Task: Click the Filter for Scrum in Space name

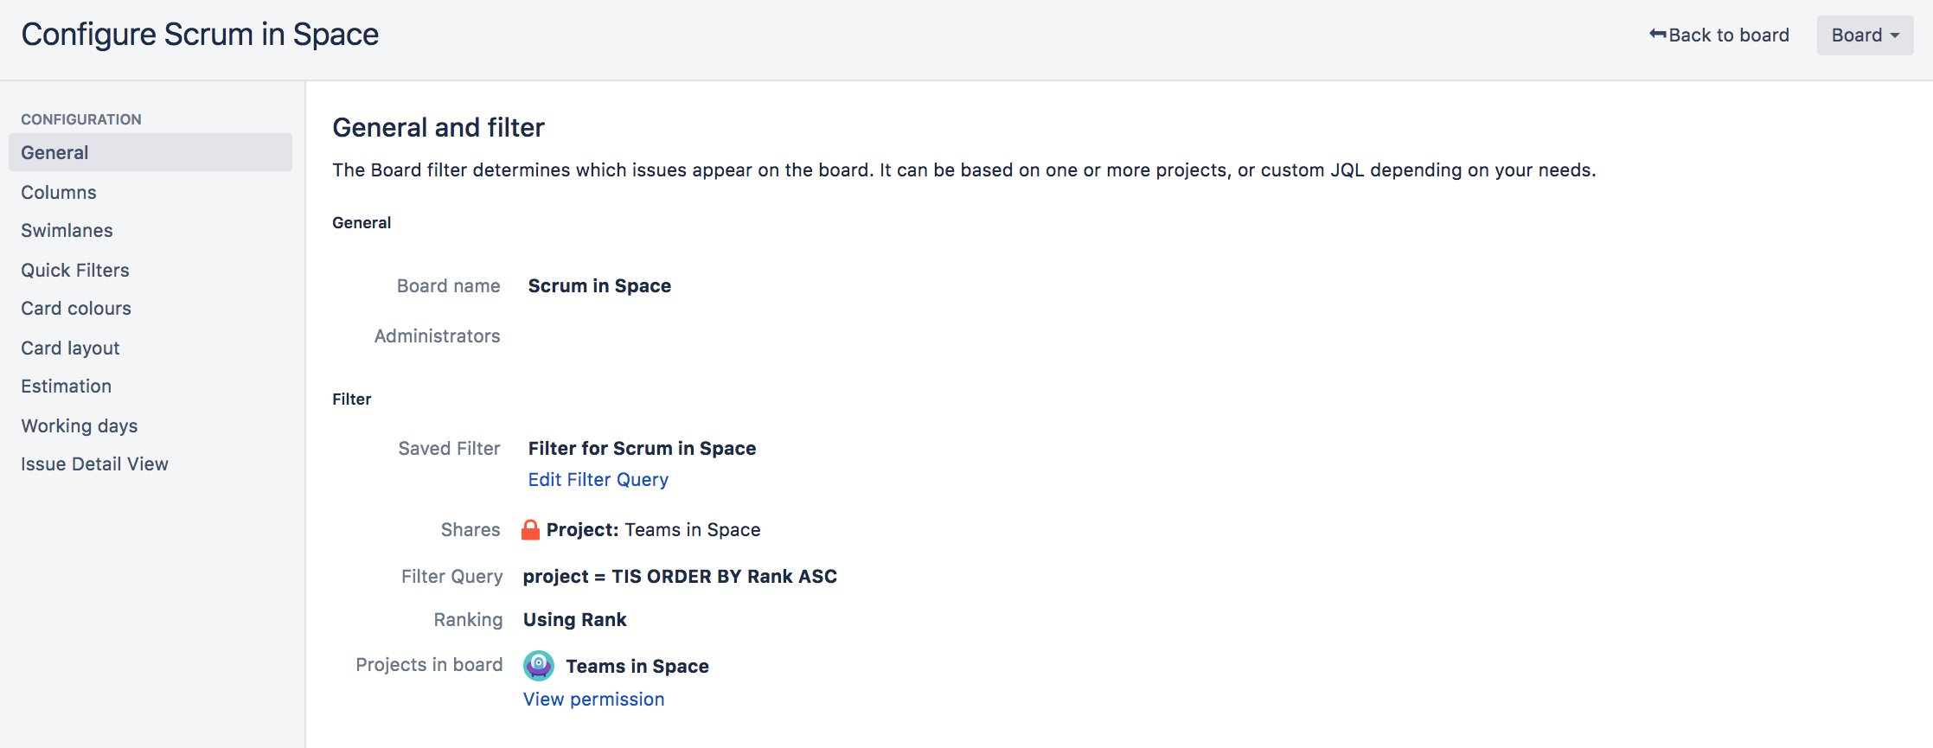Action: [642, 449]
